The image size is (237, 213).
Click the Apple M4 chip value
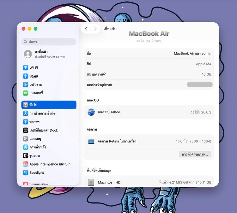click(x=204, y=64)
